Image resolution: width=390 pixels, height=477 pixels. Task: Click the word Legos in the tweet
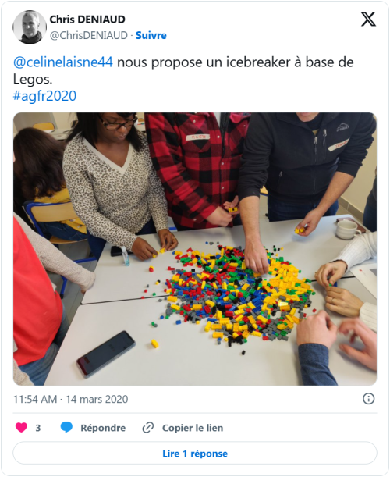33,79
